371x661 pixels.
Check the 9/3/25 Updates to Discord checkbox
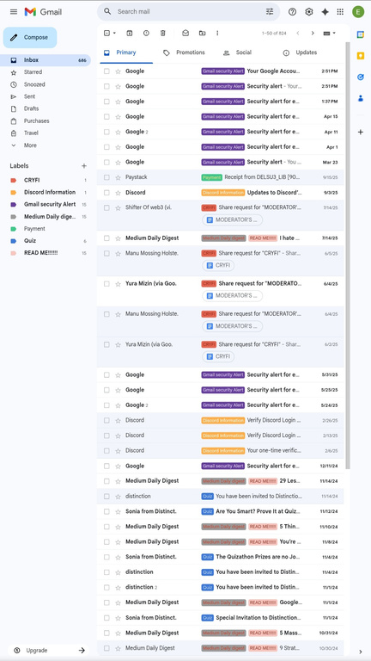point(106,193)
